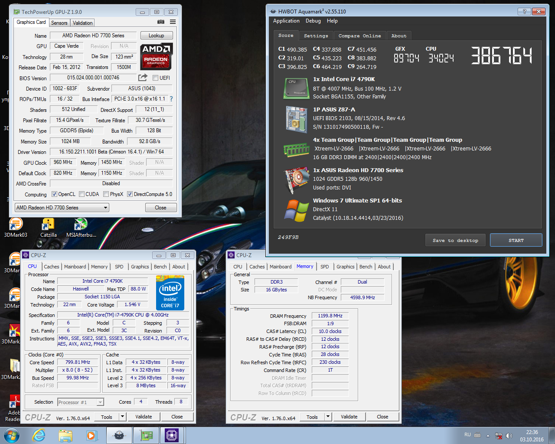This screenshot has height=444, width=555.
Task: Click the CPU chip icon in Aquamark
Action: [296, 88]
